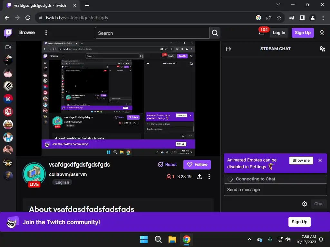Open the Chrome three-dot menu
This screenshot has height=247, width=330.
click(323, 18)
